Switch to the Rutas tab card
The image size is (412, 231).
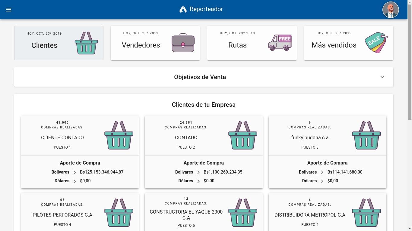[x=252, y=43]
